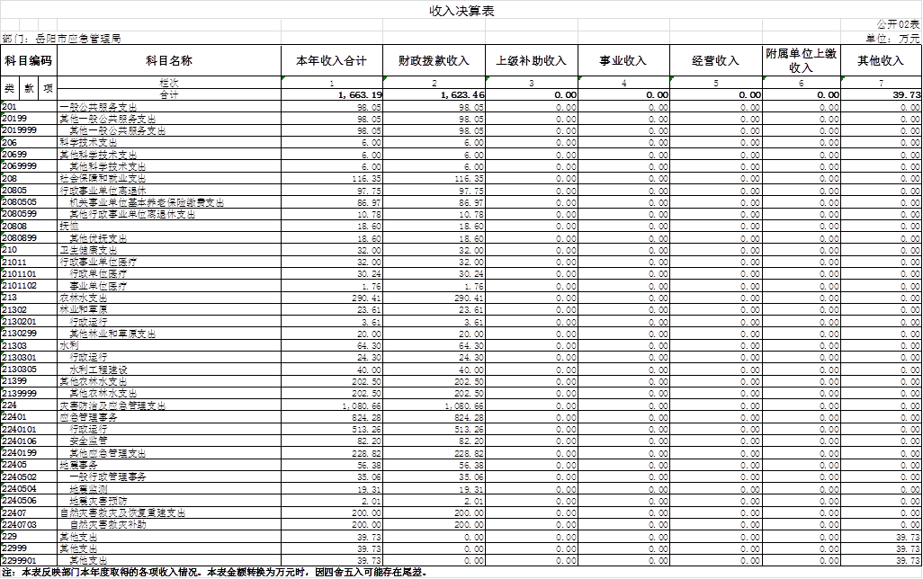Click the 经营收入 column header
Viewport: 923px width, 579px height.
click(x=715, y=61)
